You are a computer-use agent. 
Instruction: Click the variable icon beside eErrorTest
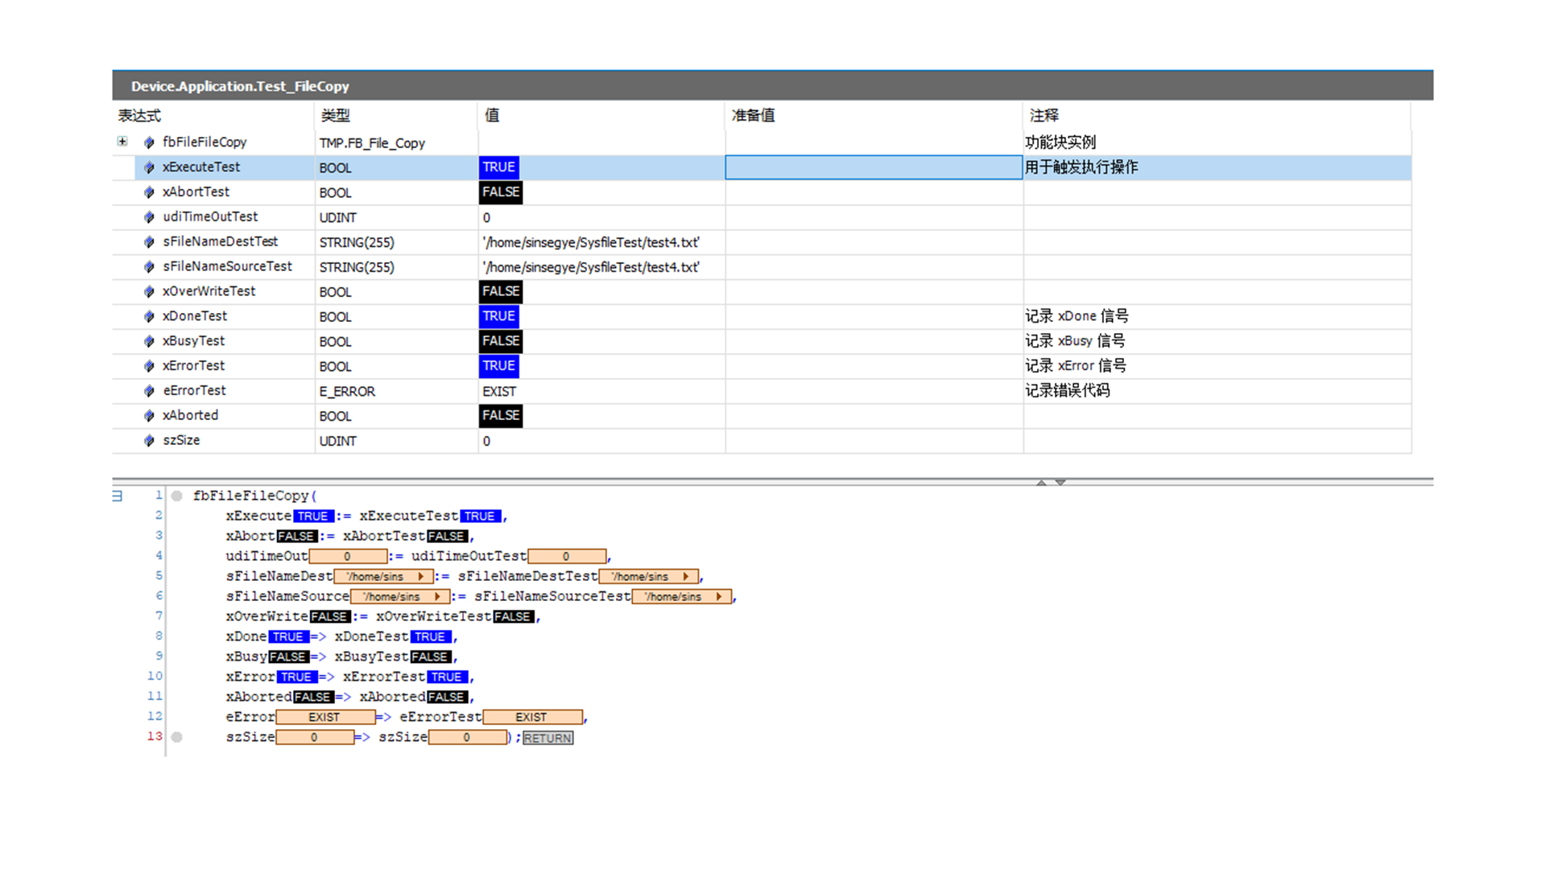[x=149, y=391]
